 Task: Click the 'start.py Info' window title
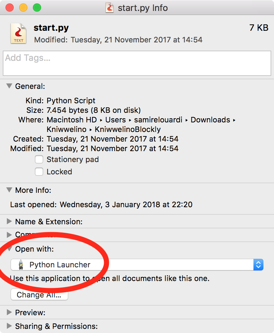(143, 8)
